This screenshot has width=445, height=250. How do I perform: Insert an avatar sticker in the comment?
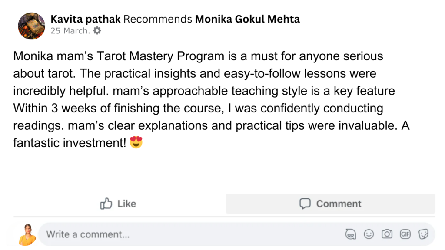pyautogui.click(x=350, y=234)
